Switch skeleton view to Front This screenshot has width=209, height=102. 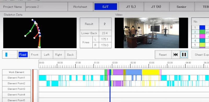35,55
